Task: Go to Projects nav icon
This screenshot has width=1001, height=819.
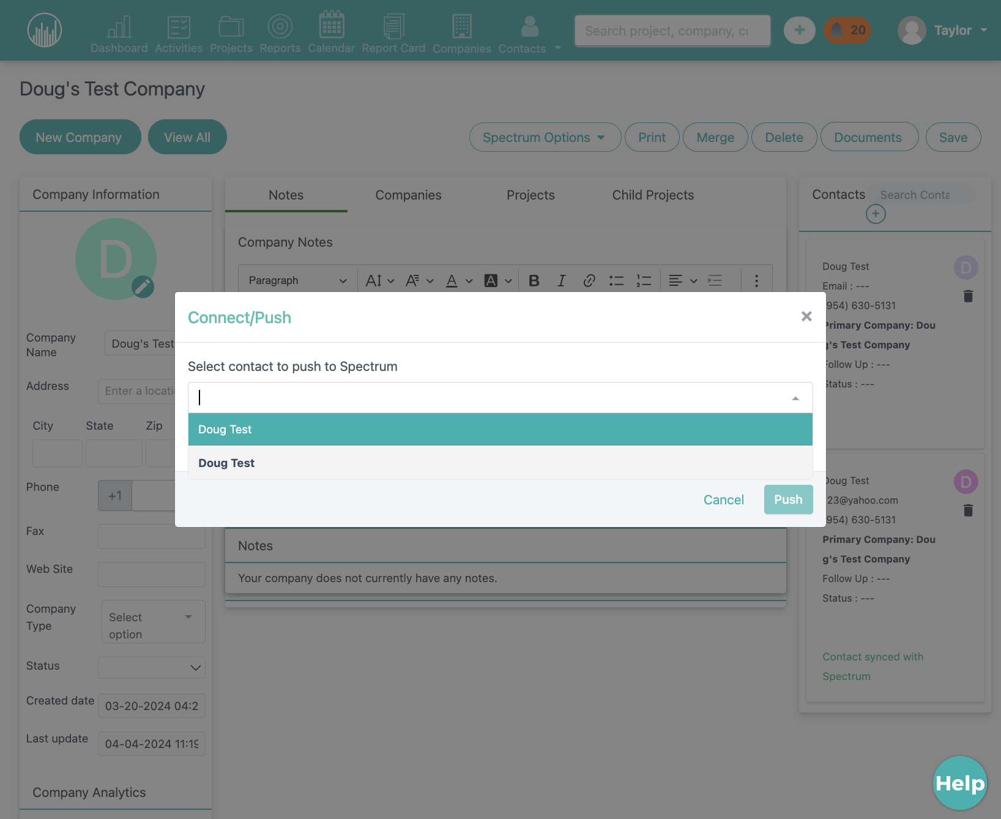Action: tap(231, 34)
